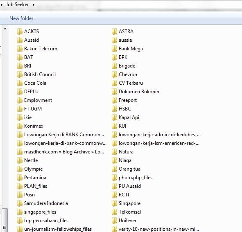The width and height of the screenshot is (242, 232).
Task: Select the BAT folder icon
Action: 20,57
